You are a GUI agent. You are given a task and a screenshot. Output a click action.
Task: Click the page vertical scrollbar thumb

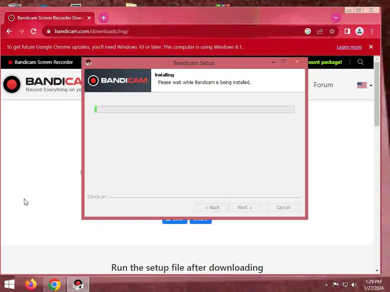pyautogui.click(x=377, y=94)
